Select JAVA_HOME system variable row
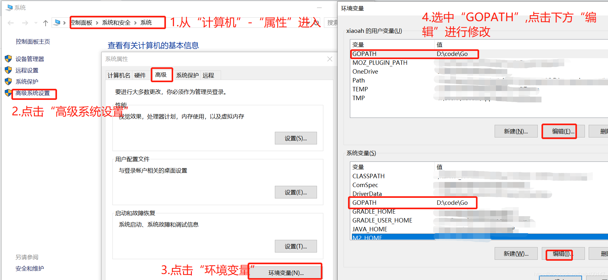Viewport: 608px width, 280px height. pyautogui.click(x=479, y=229)
